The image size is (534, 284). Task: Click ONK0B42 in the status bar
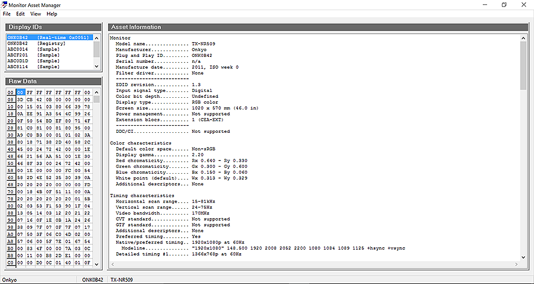[x=93, y=280]
